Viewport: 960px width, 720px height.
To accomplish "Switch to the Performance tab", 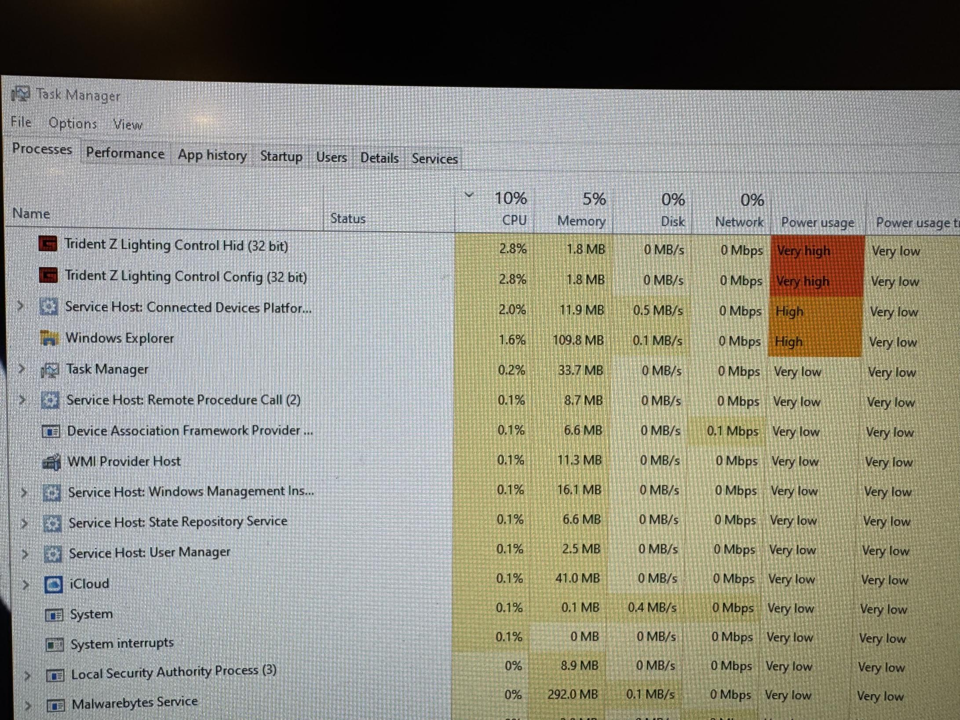I will pos(125,153).
